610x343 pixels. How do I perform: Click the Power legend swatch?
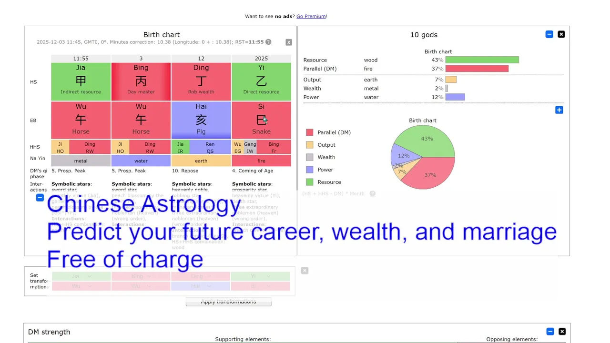tap(310, 170)
